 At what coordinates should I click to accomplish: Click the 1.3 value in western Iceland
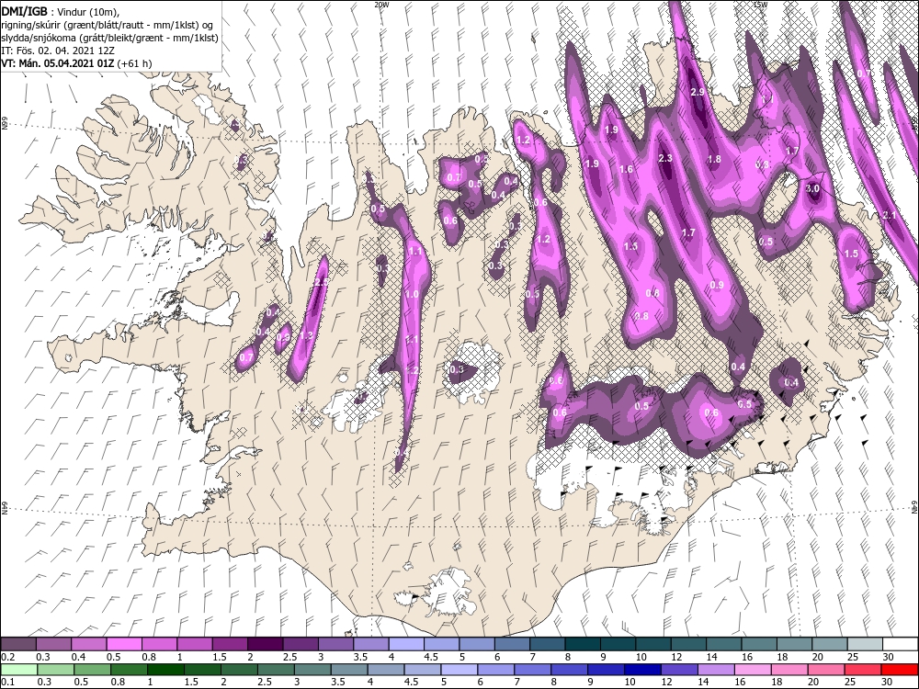pos(306,336)
